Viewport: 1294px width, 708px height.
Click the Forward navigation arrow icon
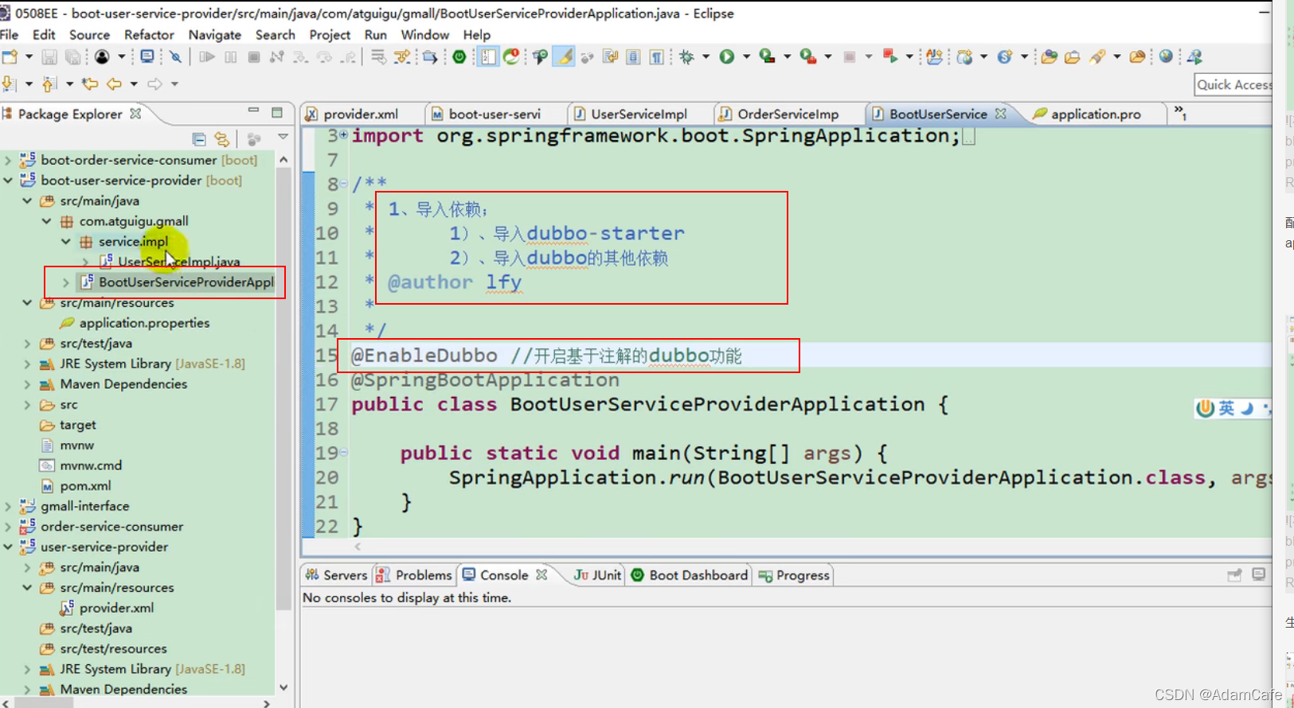(154, 84)
